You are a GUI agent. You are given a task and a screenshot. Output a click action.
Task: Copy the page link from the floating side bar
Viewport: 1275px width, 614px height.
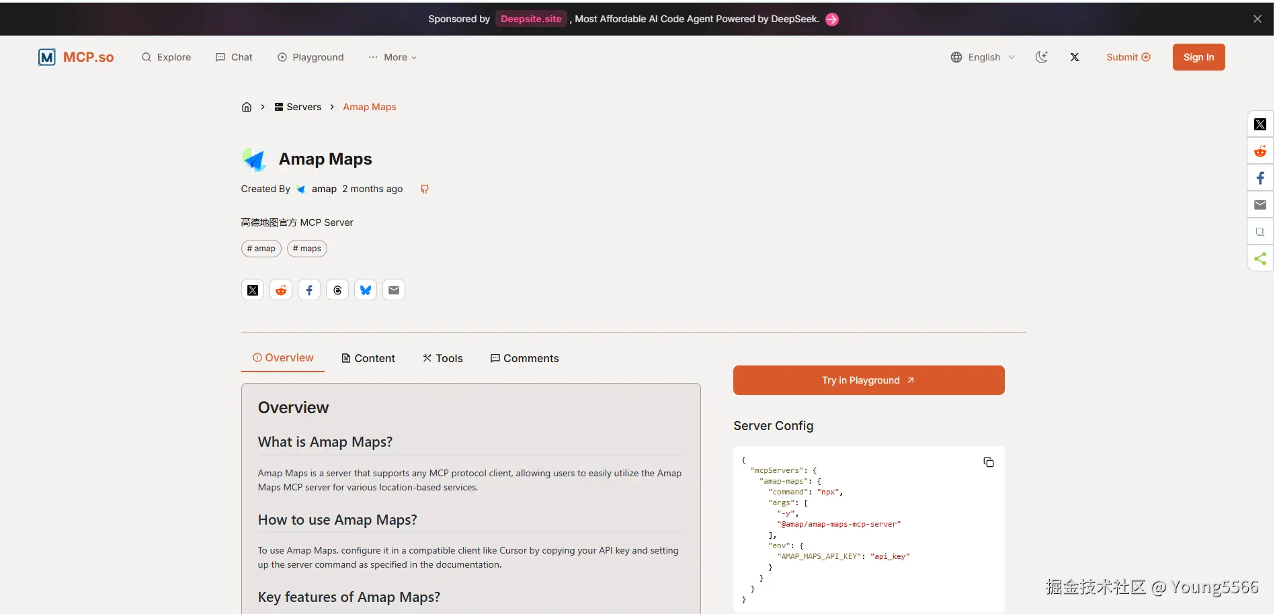[1260, 232]
